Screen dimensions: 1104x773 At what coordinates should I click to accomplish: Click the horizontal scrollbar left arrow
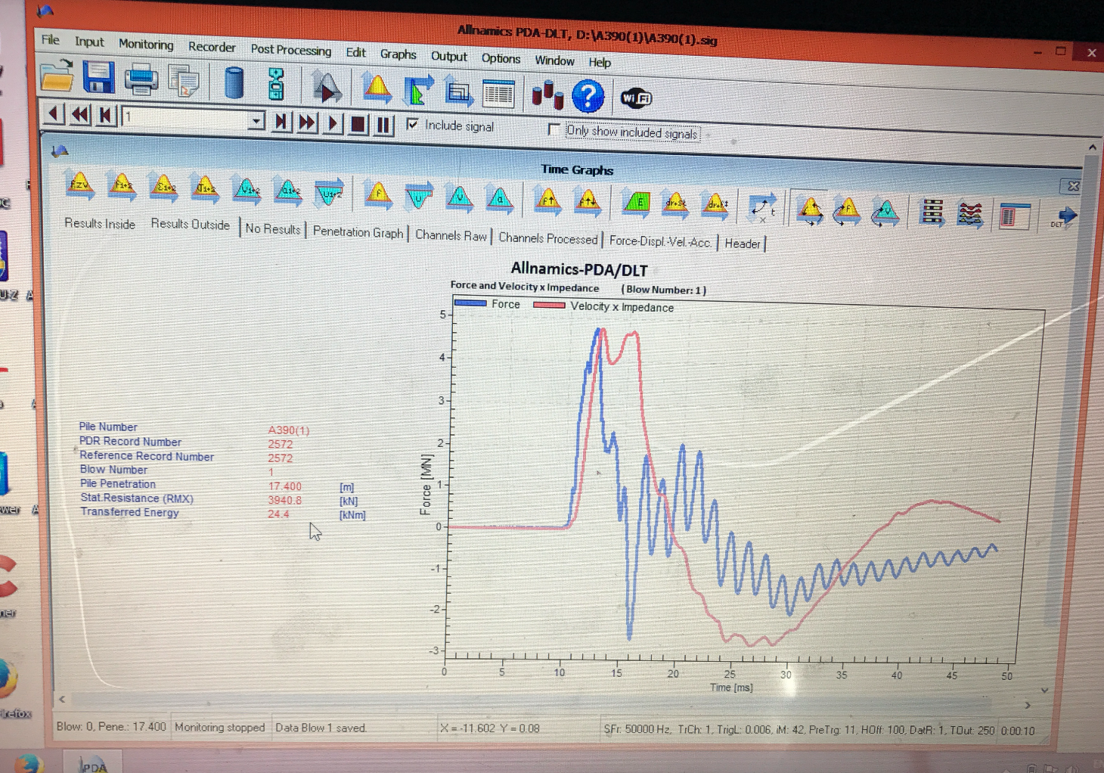pos(62,699)
